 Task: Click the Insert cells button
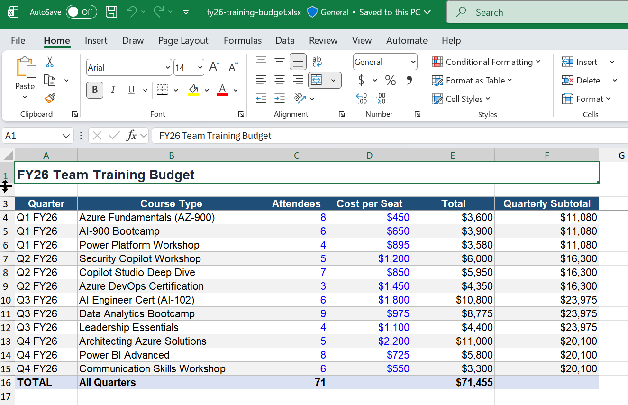(x=580, y=62)
